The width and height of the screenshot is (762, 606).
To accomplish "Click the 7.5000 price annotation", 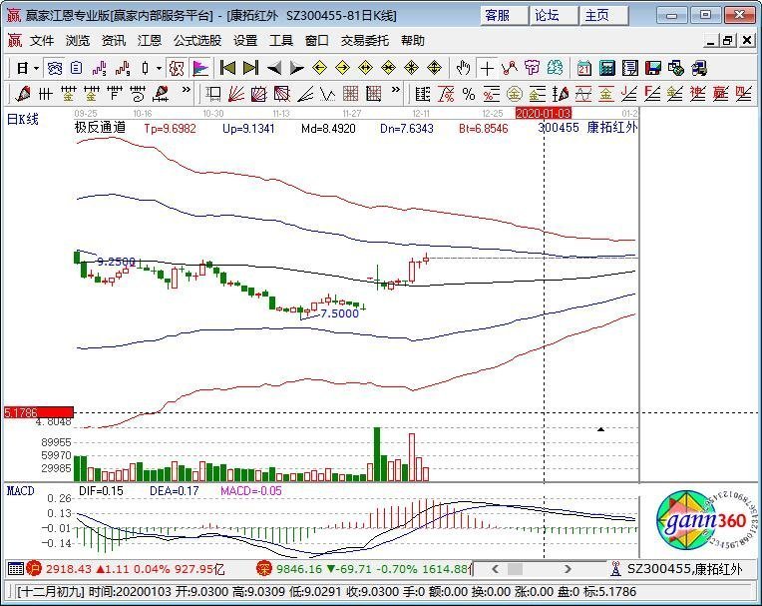I will [340, 313].
